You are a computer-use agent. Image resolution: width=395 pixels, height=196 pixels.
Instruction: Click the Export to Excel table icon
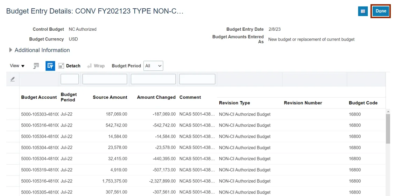click(x=36, y=66)
